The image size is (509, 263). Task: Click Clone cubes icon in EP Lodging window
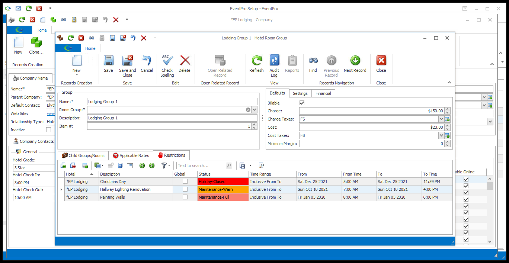click(36, 42)
